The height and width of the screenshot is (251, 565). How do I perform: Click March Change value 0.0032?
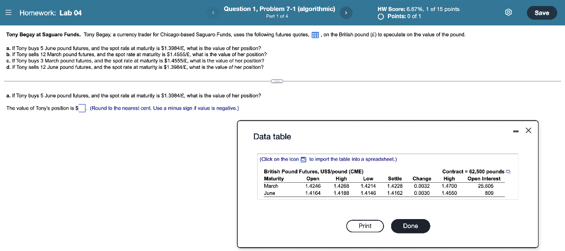coord(422,186)
